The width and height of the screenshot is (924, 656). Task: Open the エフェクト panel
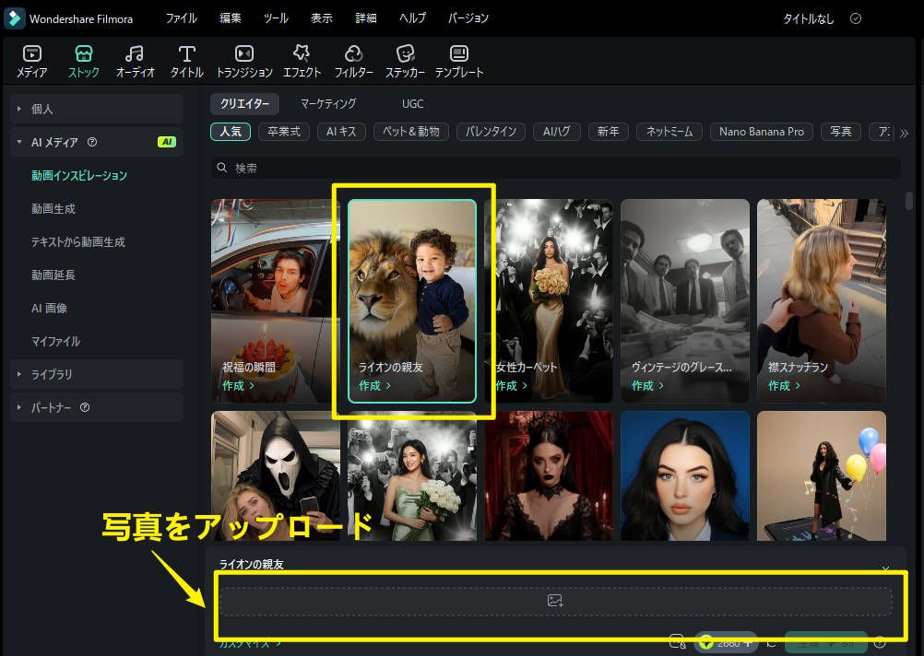tap(301, 60)
